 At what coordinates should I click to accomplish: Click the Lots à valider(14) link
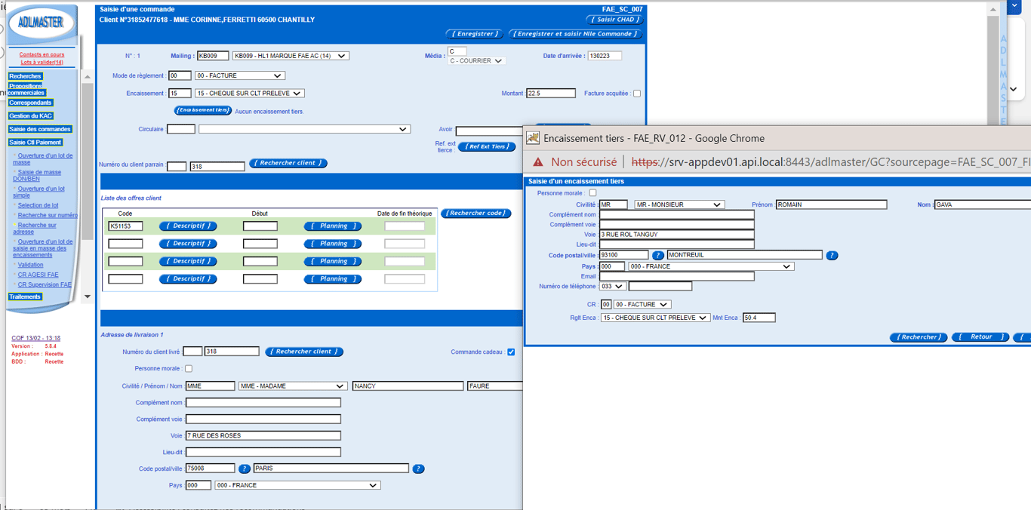pyautogui.click(x=42, y=63)
